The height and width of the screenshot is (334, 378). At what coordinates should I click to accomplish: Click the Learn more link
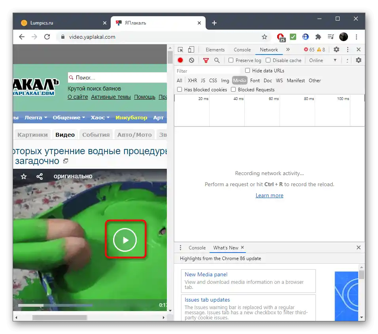coord(269,195)
